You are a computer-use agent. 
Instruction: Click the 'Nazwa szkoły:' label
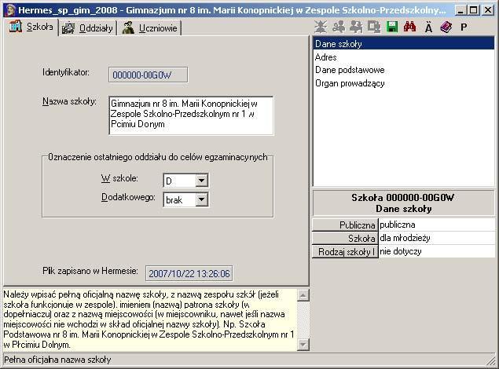(x=69, y=102)
